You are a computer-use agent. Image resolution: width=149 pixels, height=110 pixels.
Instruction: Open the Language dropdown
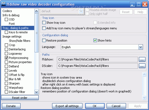click(141, 47)
